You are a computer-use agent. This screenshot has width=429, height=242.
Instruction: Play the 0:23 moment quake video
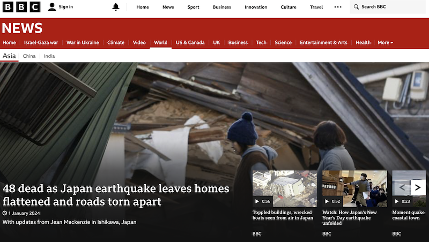click(402, 201)
